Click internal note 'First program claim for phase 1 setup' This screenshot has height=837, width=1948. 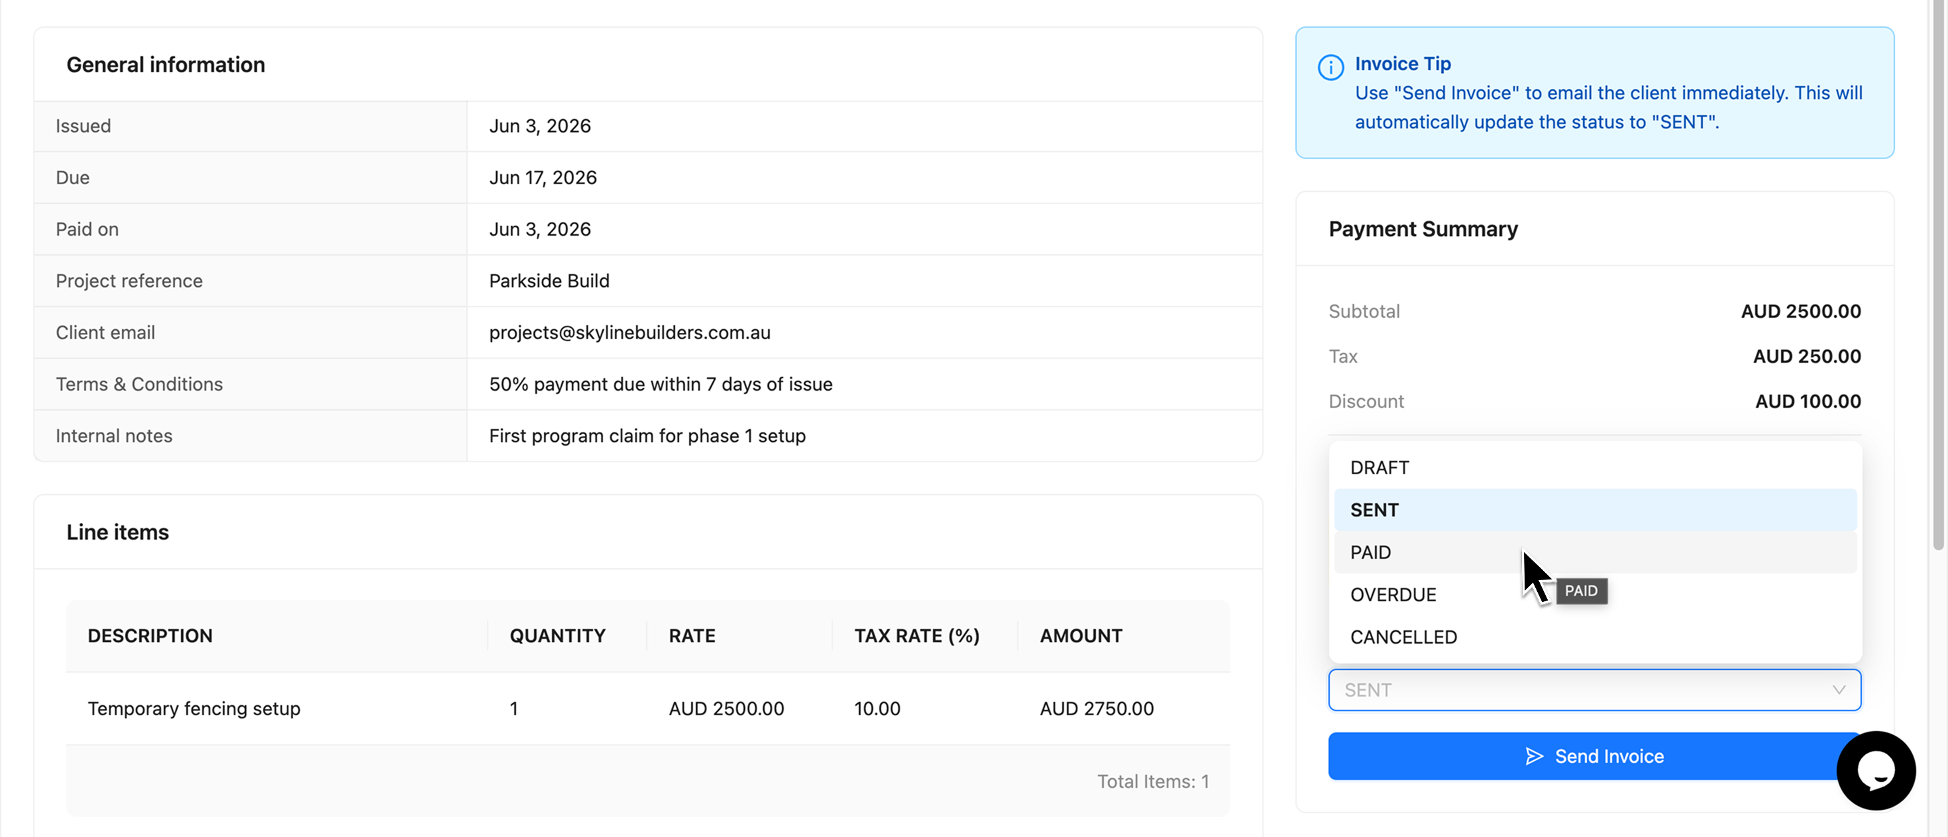click(647, 436)
